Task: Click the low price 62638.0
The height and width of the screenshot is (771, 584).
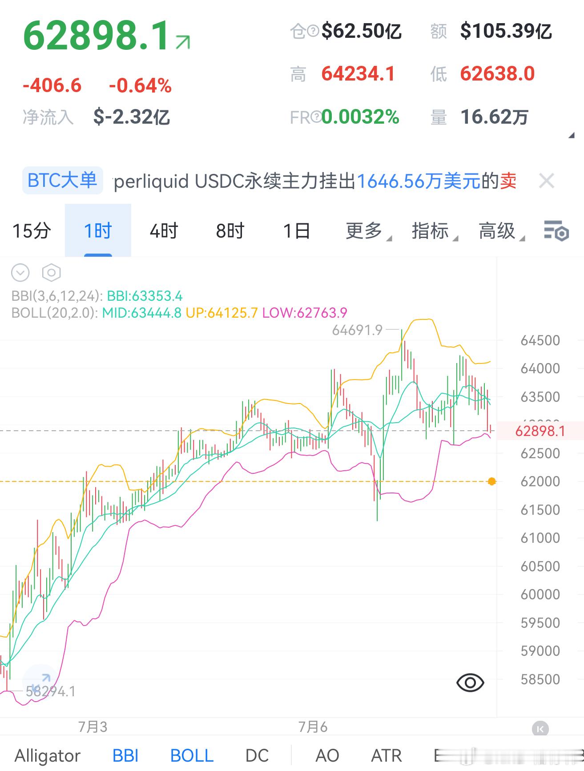Action: [x=497, y=74]
